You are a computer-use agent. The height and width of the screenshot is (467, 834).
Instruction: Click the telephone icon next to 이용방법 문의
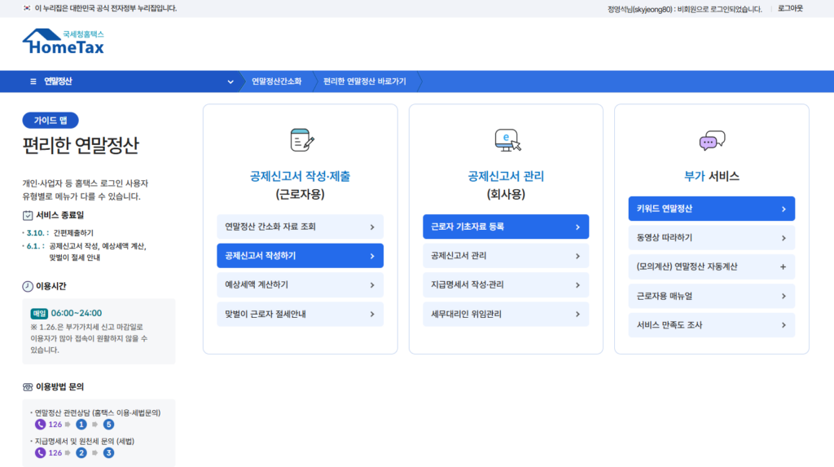tap(28, 386)
